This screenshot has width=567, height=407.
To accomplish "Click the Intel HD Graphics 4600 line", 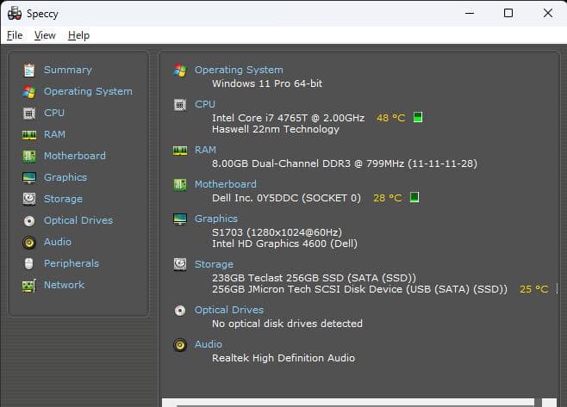I will pyautogui.click(x=284, y=244).
